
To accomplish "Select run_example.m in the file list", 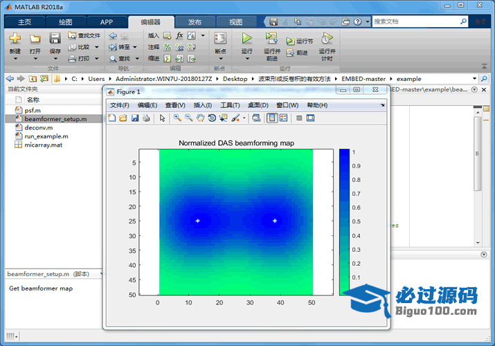I will pos(46,136).
